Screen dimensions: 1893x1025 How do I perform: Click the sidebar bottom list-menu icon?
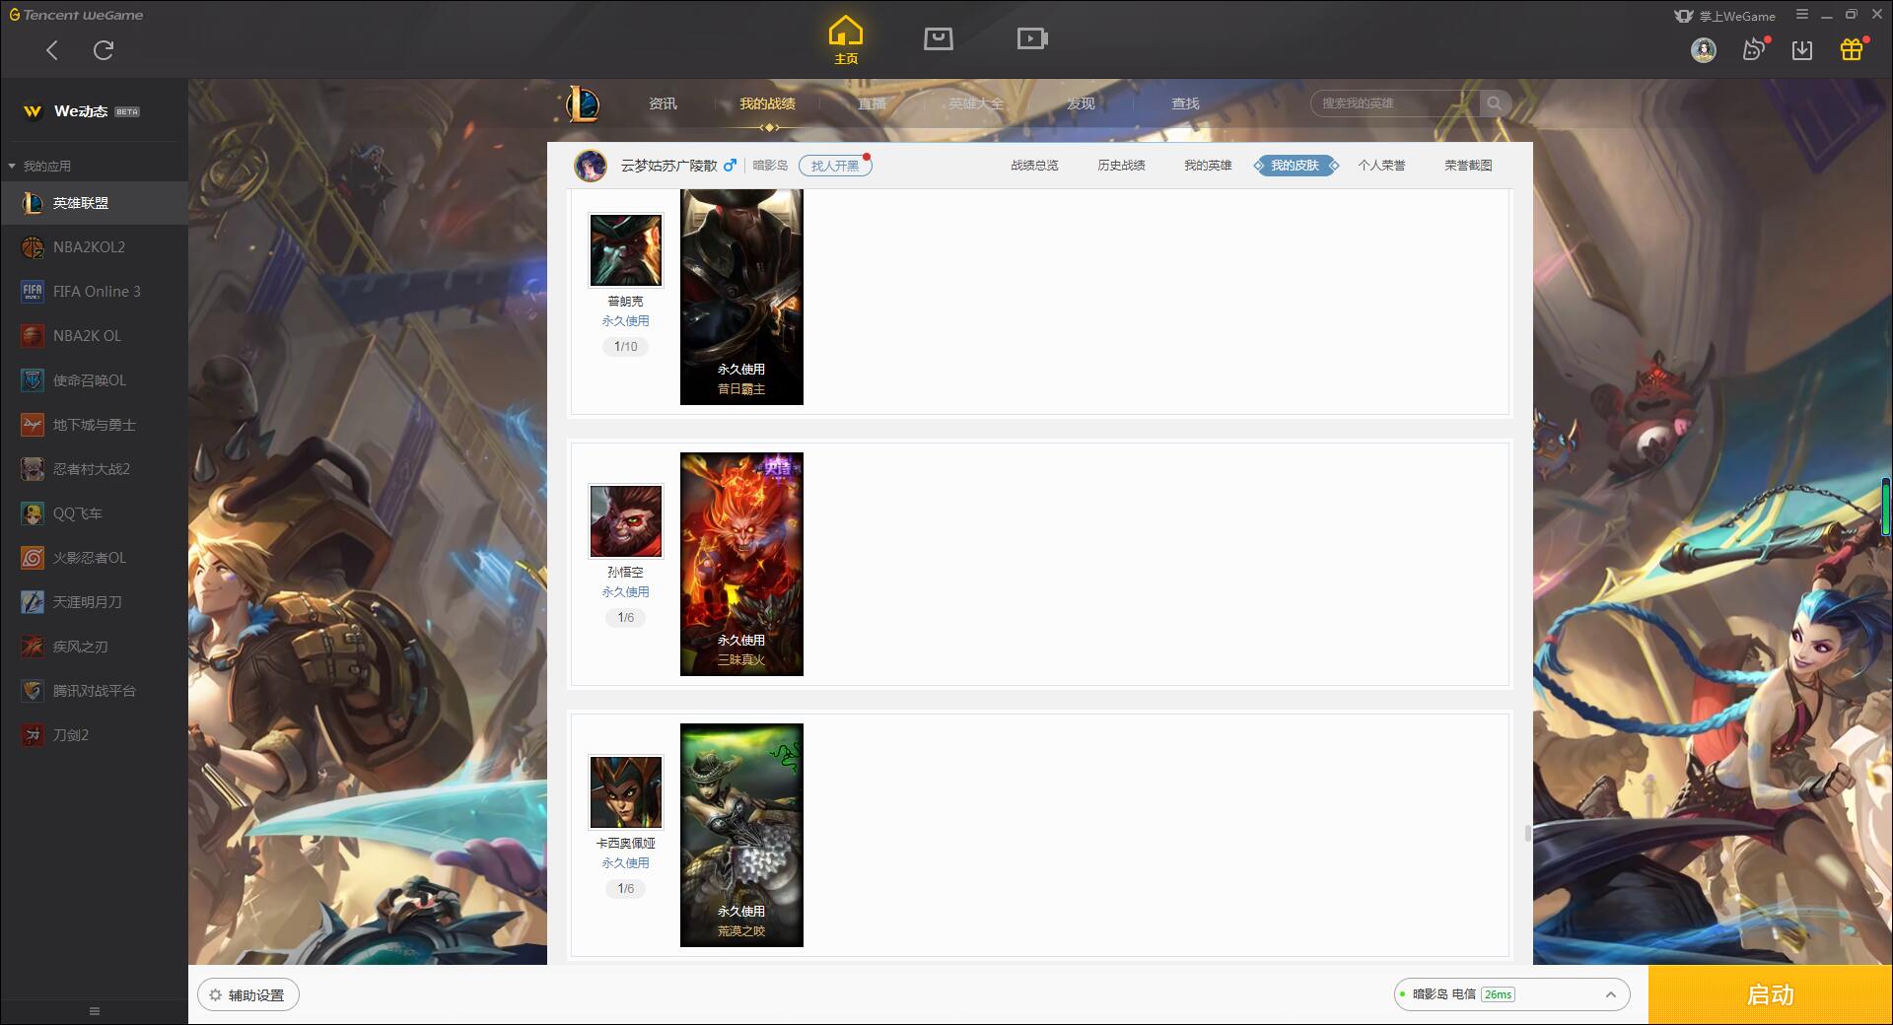point(95,1011)
